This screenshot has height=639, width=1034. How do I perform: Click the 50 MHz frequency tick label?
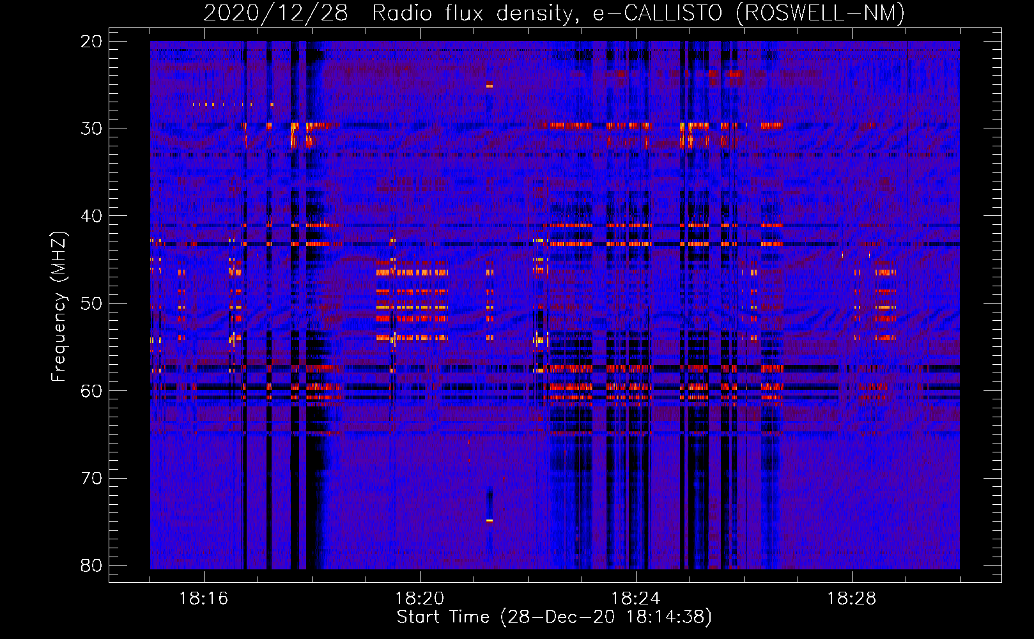click(x=91, y=304)
